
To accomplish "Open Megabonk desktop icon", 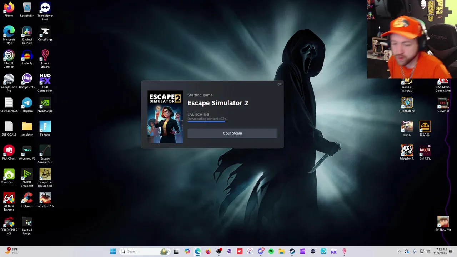I will [x=407, y=152].
